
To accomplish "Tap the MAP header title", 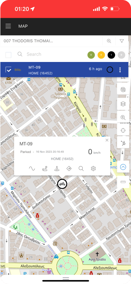I will [23, 26].
